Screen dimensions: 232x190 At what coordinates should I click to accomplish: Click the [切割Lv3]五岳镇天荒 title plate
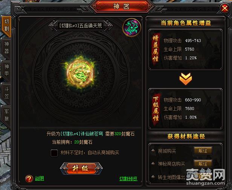pyautogui.click(x=81, y=26)
